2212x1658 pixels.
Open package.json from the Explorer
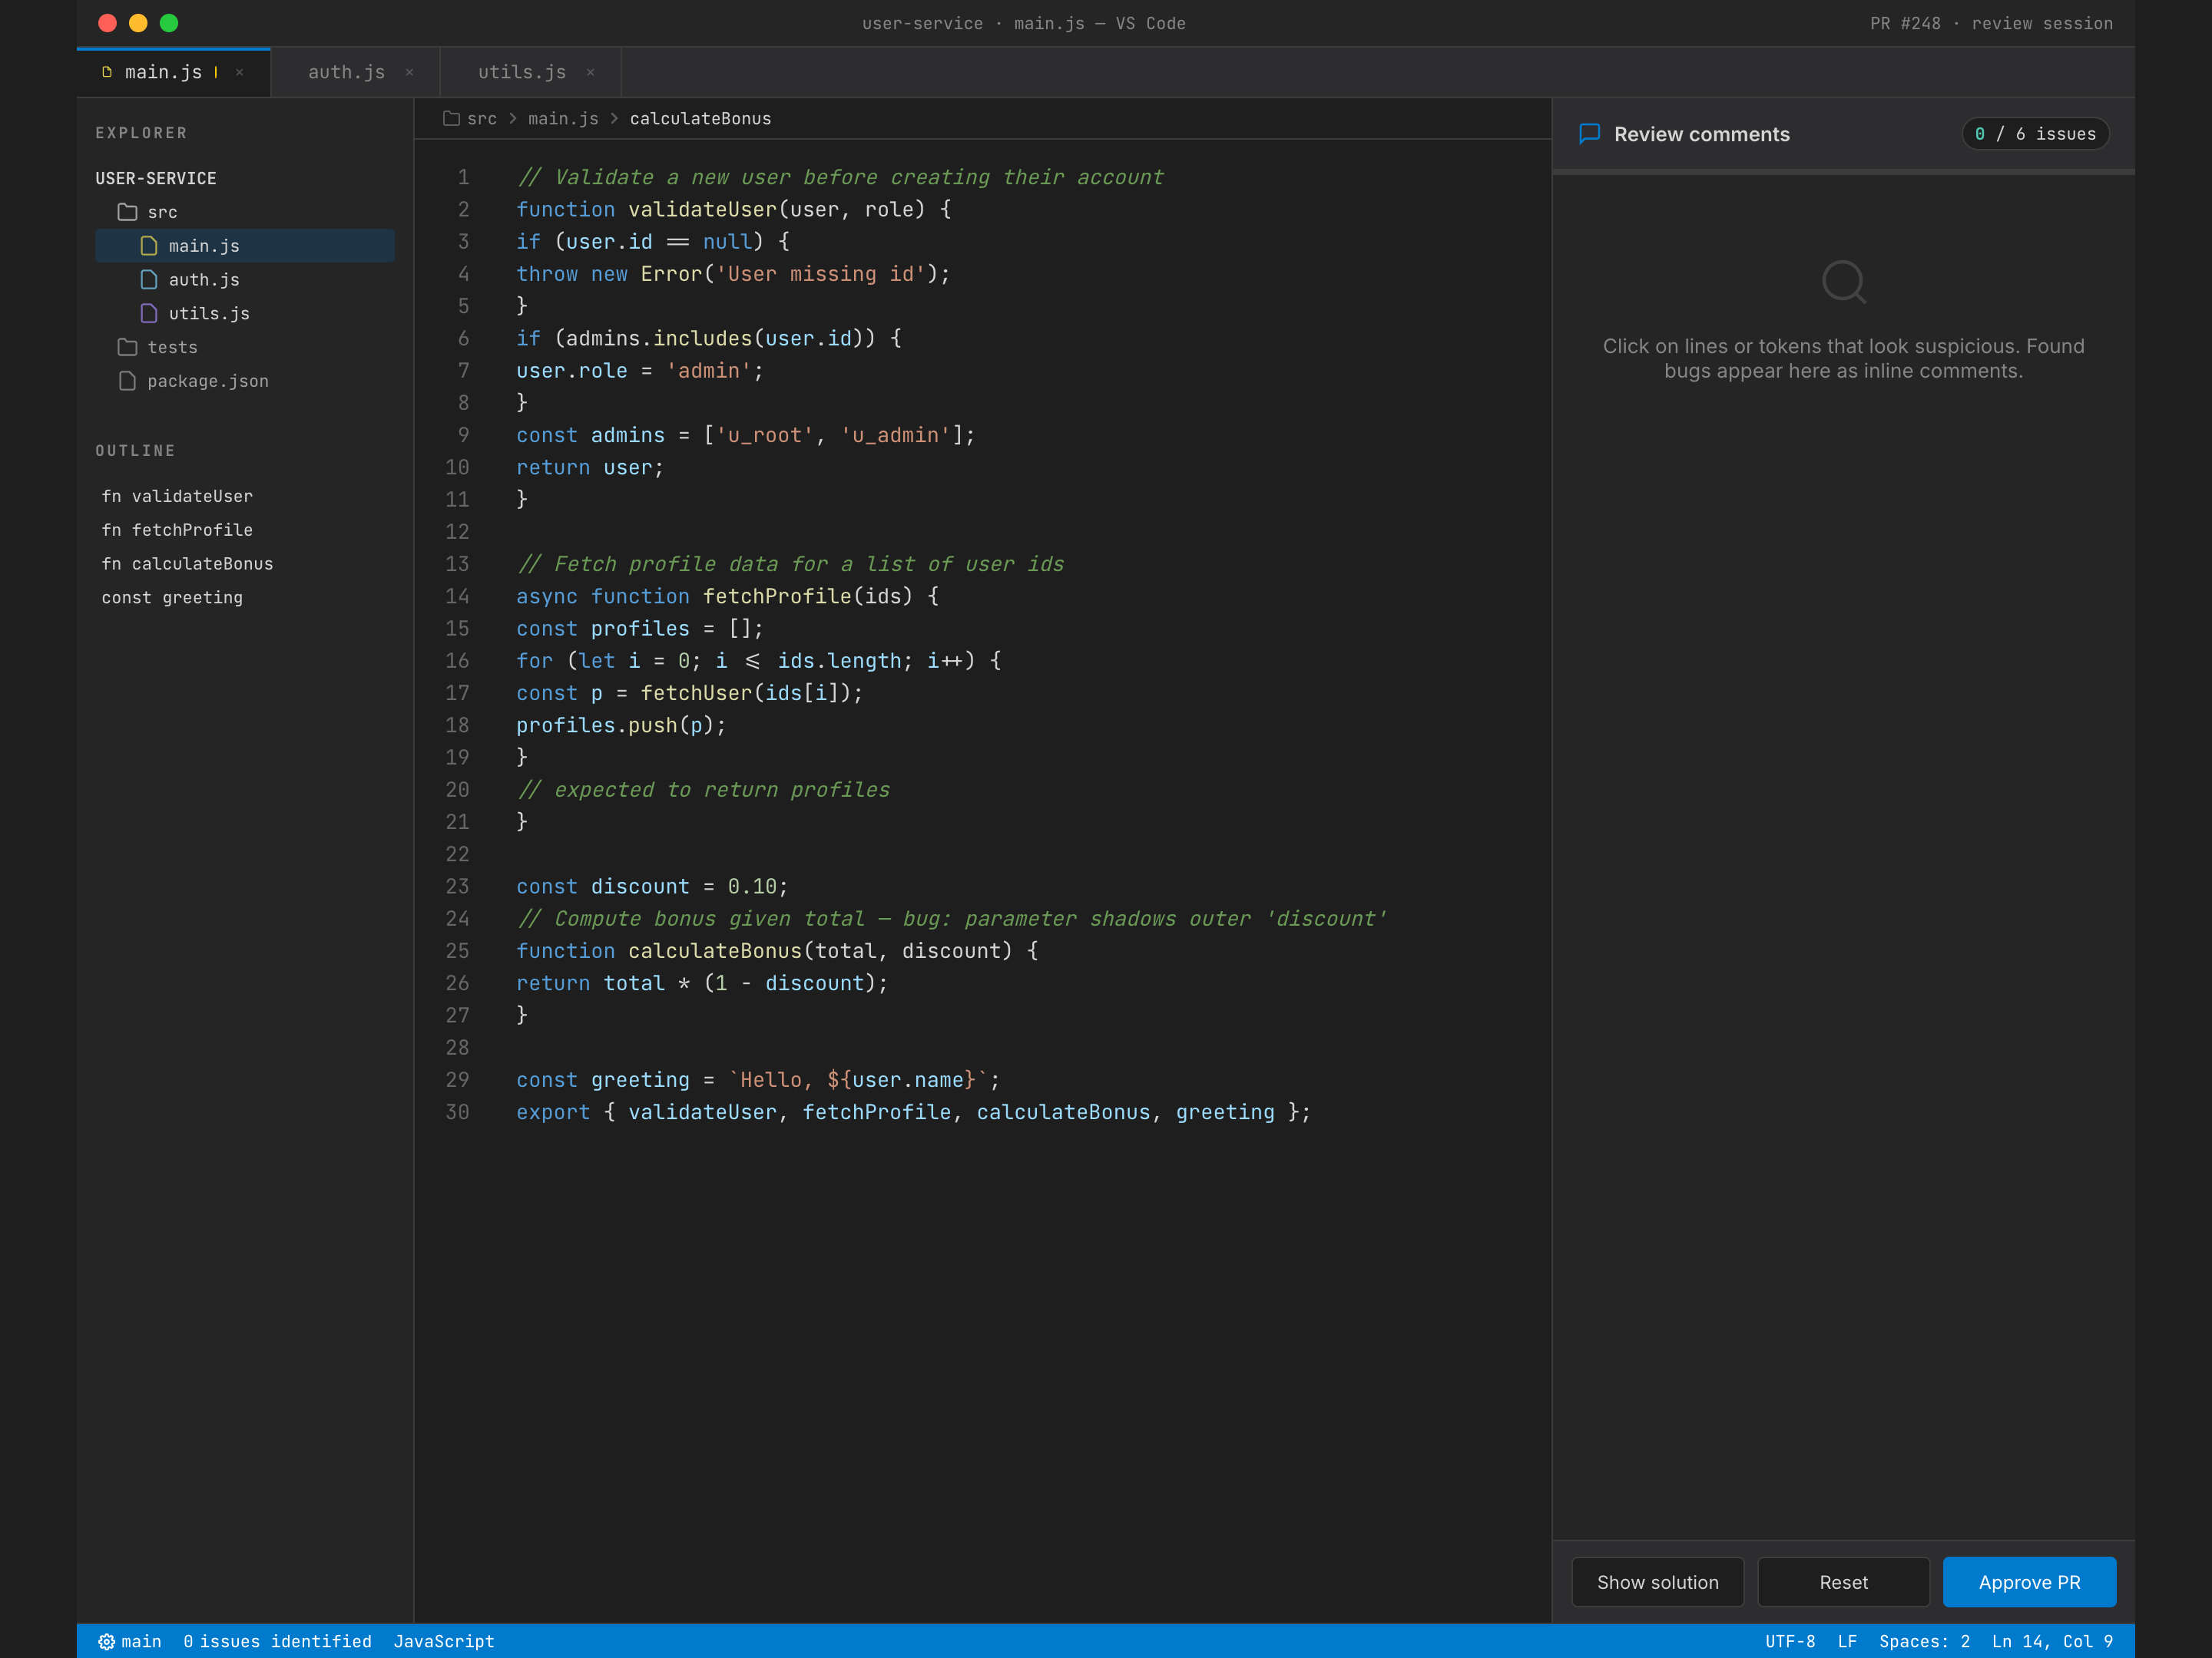(x=245, y=381)
